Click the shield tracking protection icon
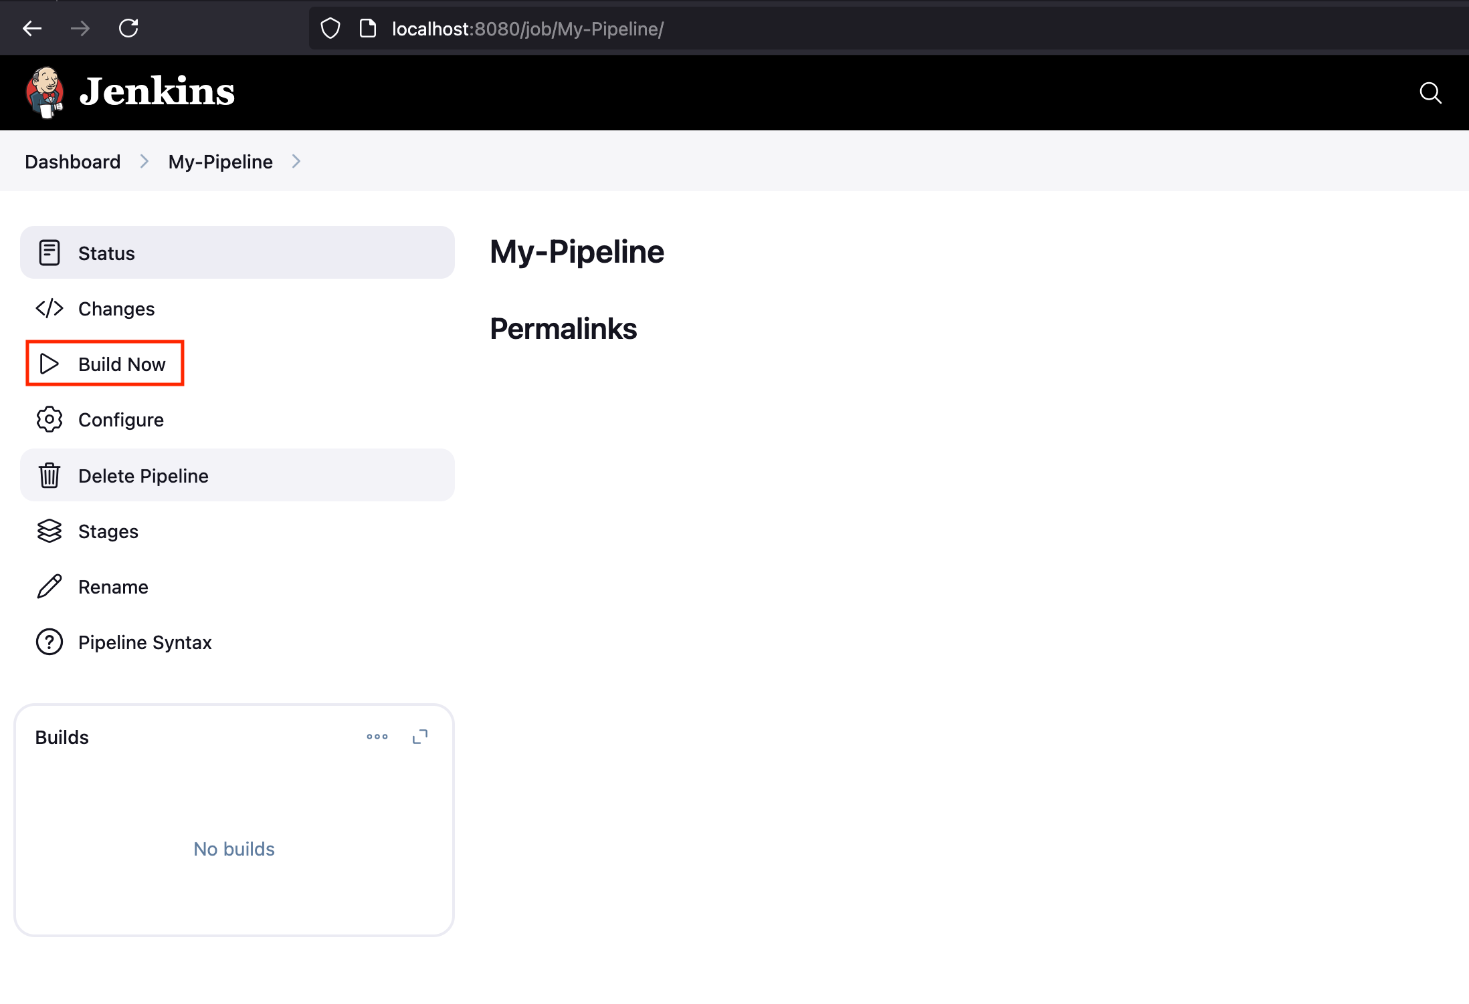Screen dimensions: 1469x1004 click(x=330, y=29)
